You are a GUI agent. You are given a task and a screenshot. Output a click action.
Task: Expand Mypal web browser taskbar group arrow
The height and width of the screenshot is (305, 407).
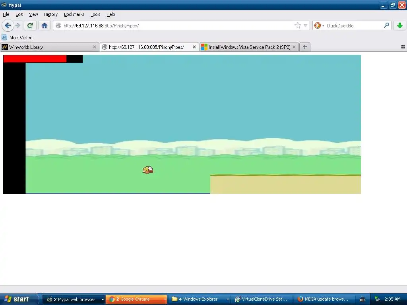tap(103, 299)
